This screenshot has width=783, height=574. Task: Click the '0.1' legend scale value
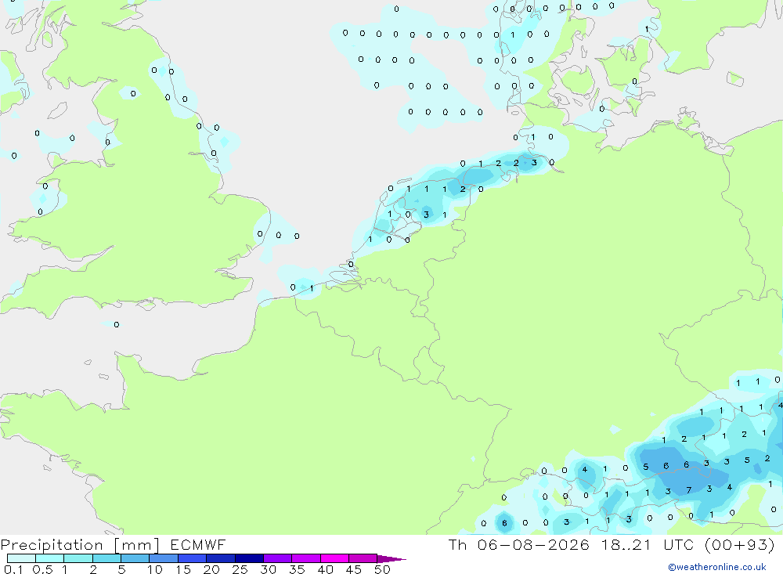click(13, 569)
